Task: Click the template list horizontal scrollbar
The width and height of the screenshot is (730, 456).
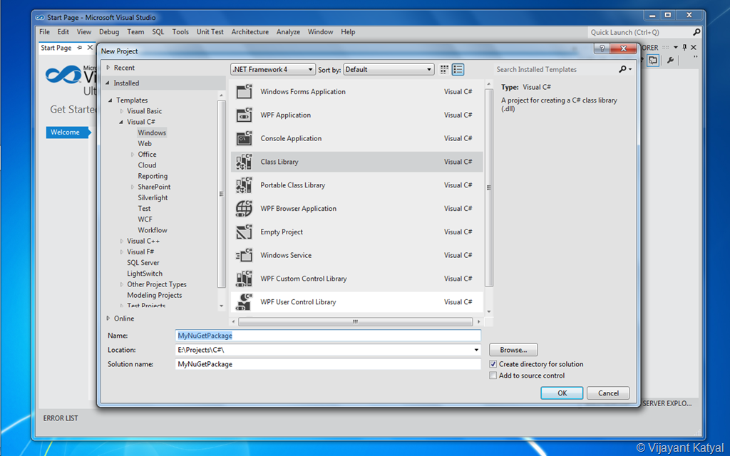Action: click(355, 321)
